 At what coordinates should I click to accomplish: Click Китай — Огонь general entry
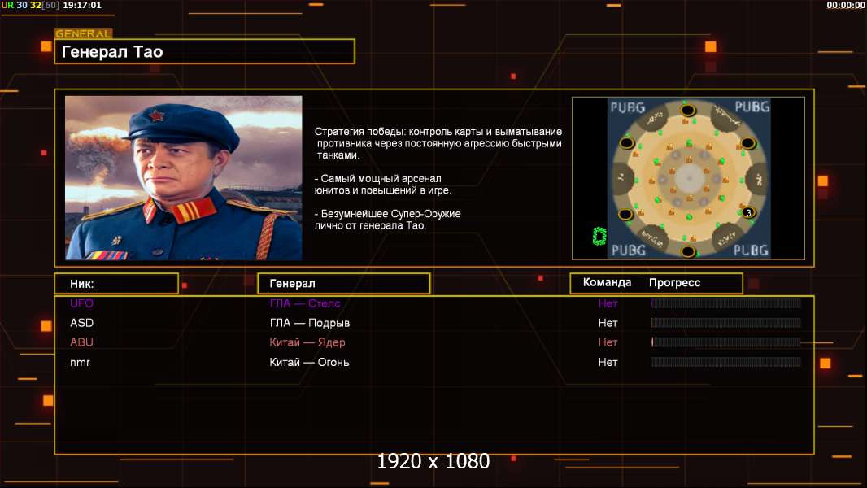[x=309, y=362]
